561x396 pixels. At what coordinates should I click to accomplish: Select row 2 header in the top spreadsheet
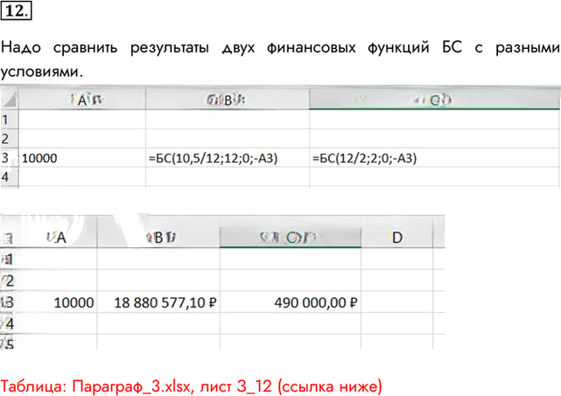[9, 139]
